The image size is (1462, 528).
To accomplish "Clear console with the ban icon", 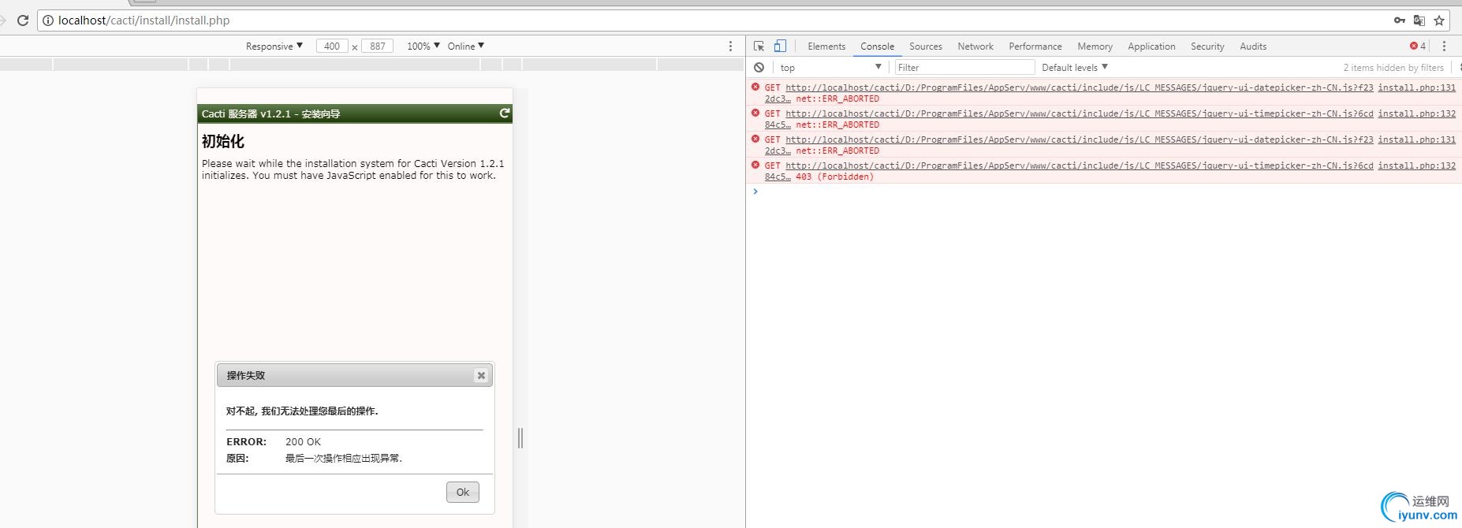I will tap(759, 68).
